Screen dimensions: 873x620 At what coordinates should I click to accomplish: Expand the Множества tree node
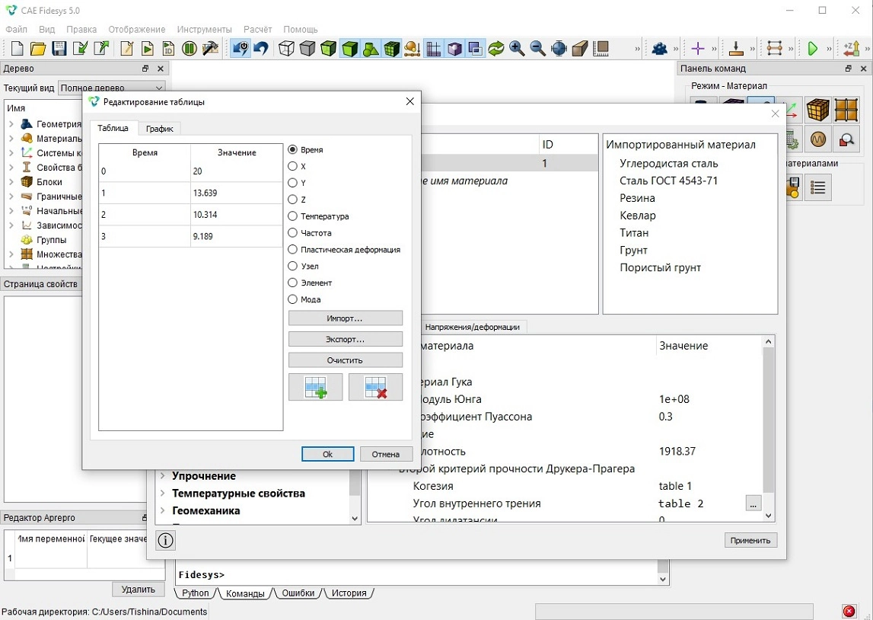11,254
